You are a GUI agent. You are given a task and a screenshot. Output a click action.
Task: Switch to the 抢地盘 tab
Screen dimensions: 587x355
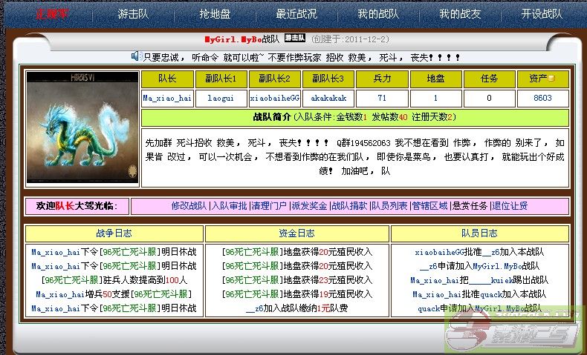[x=217, y=14]
